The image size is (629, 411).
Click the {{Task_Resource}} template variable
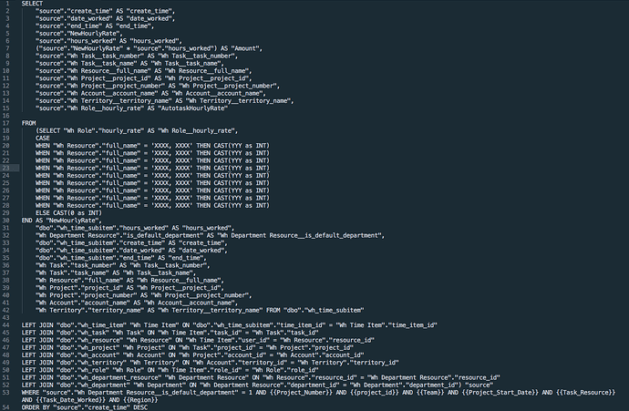pos(586,393)
